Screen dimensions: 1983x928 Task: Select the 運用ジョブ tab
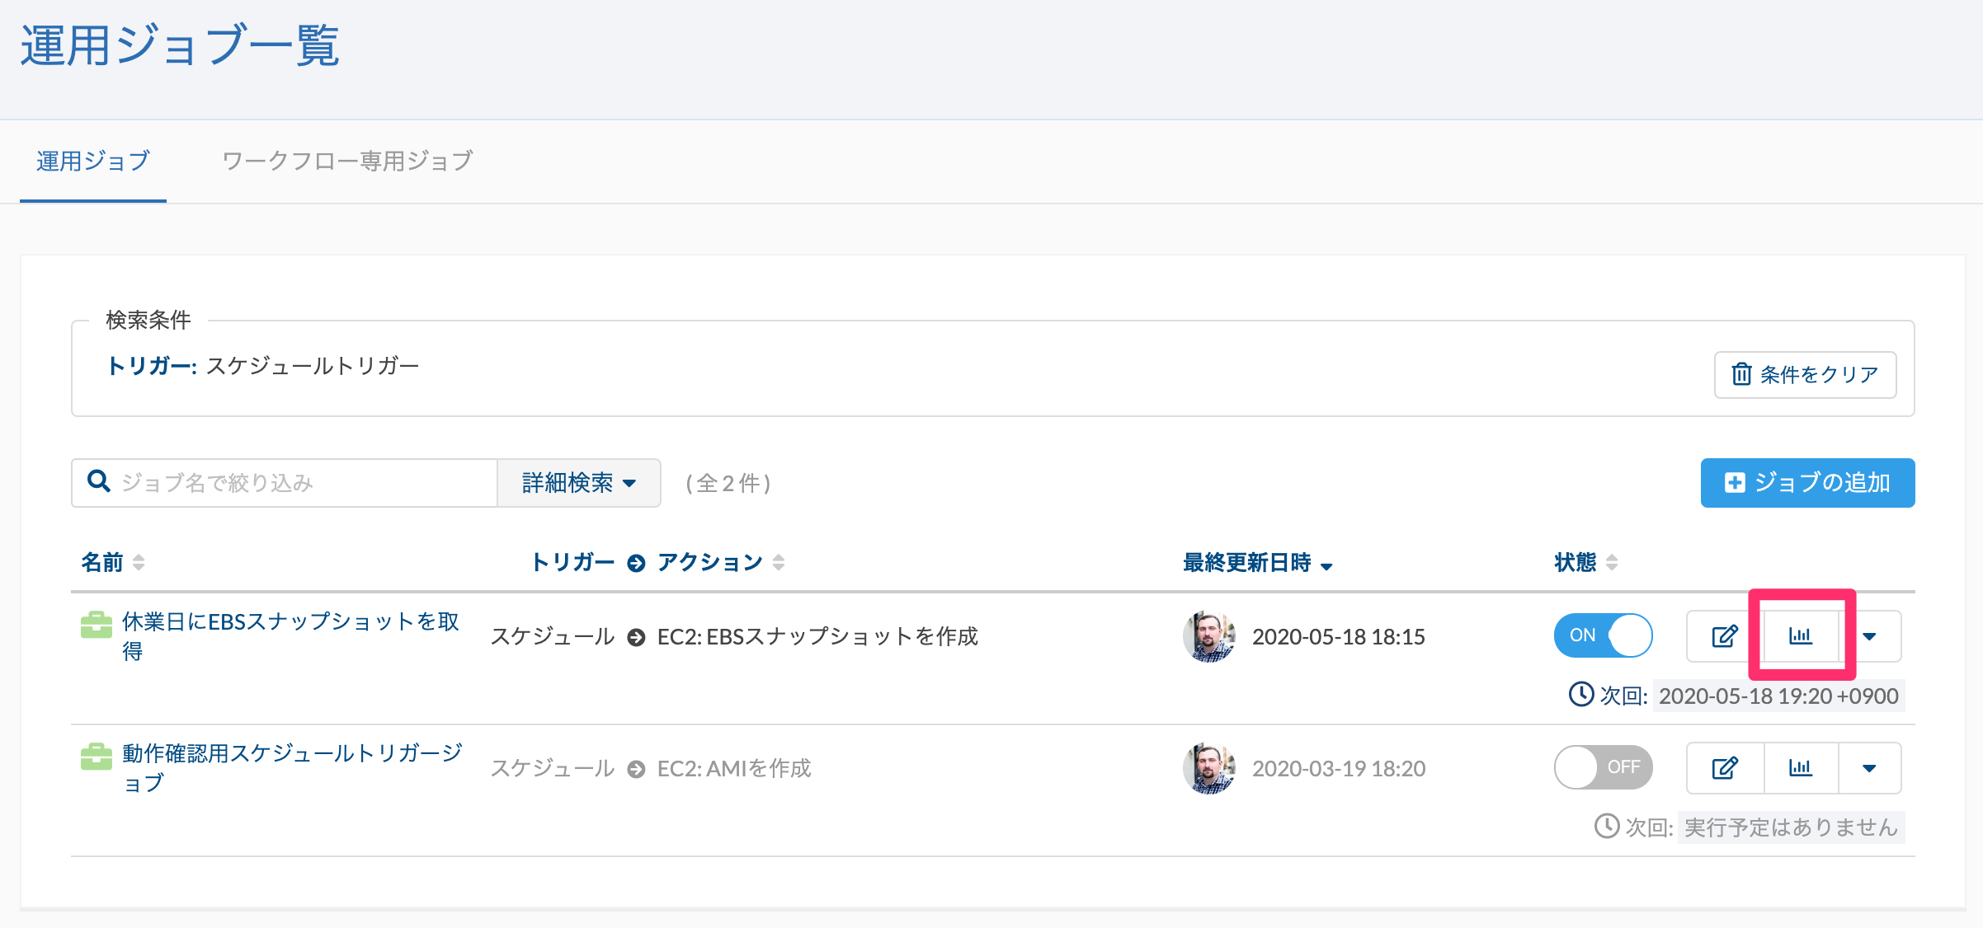(x=93, y=161)
